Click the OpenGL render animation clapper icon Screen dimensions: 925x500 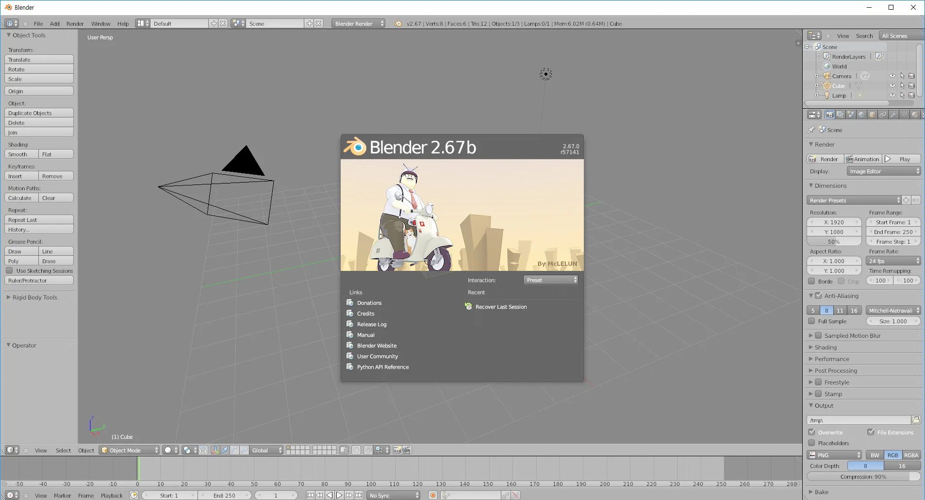[x=407, y=450]
